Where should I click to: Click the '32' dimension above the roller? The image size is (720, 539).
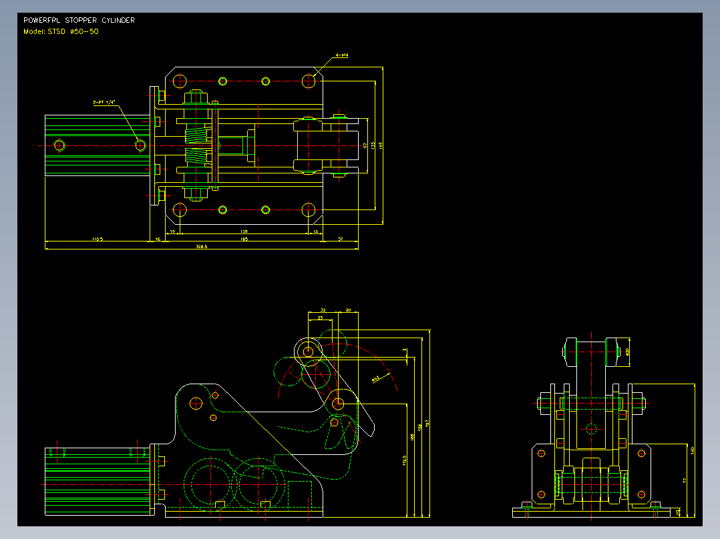tap(323, 310)
